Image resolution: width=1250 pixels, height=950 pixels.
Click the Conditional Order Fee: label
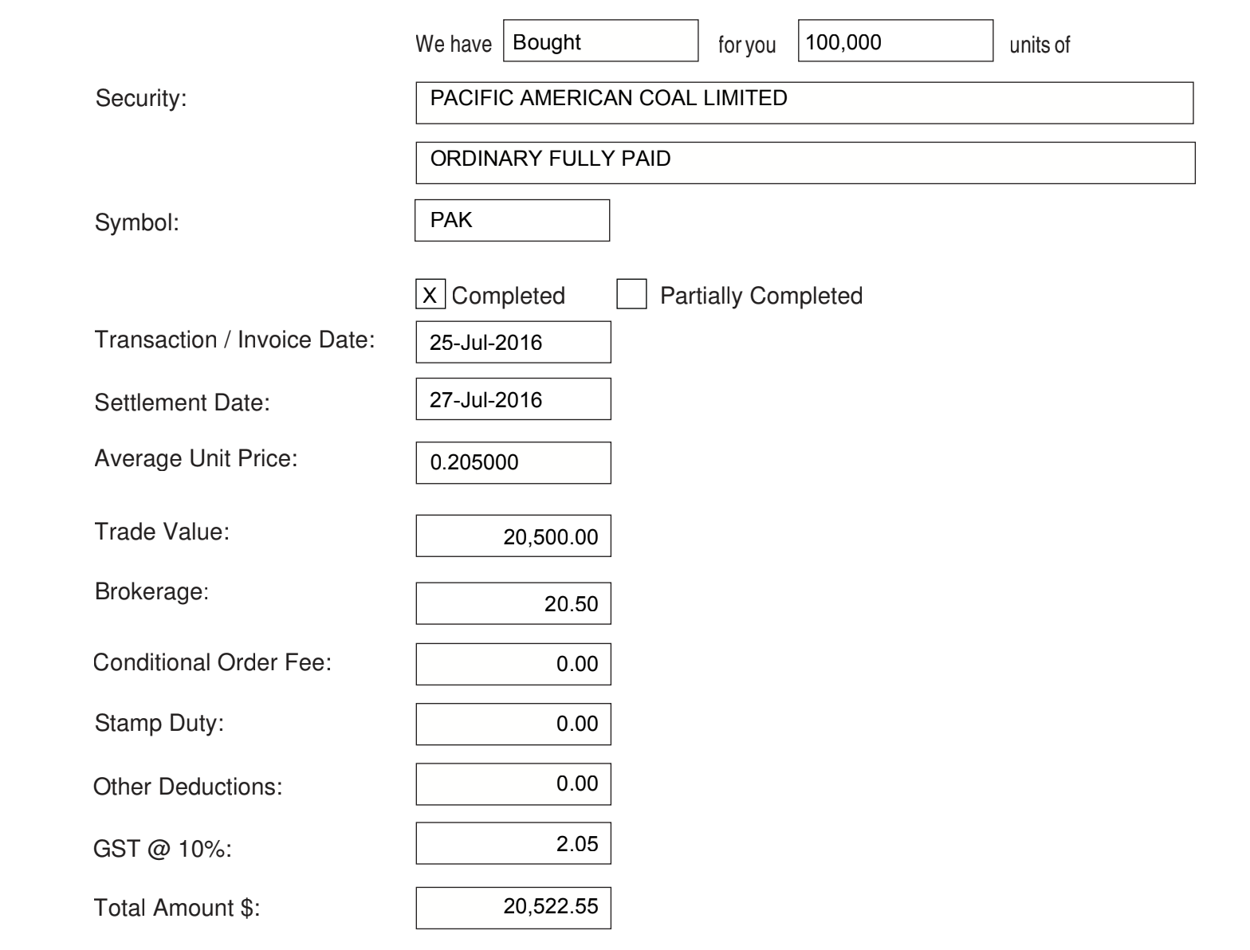click(x=212, y=662)
